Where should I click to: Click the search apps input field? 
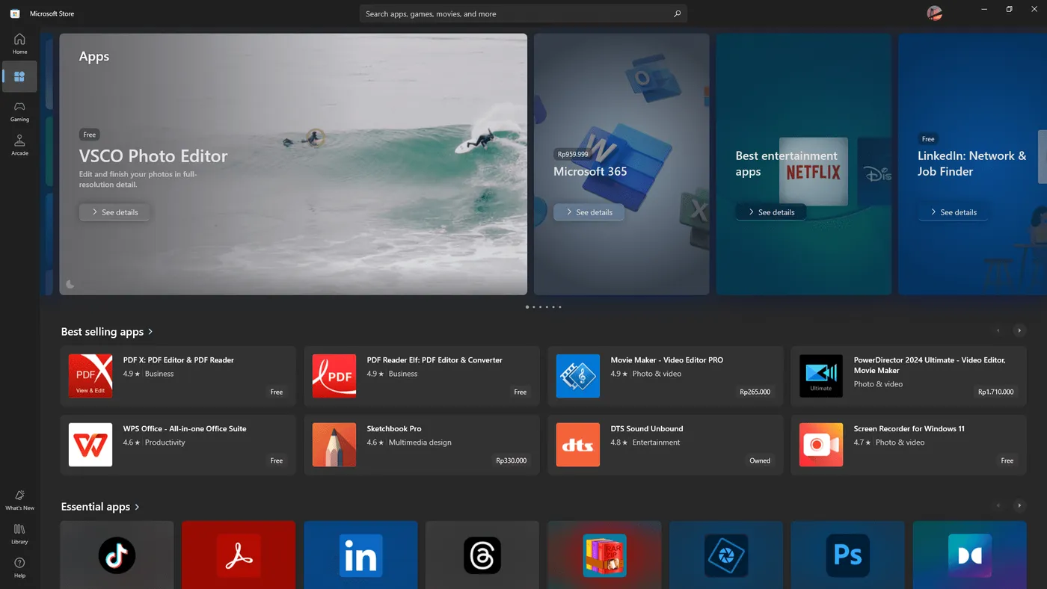(x=523, y=13)
